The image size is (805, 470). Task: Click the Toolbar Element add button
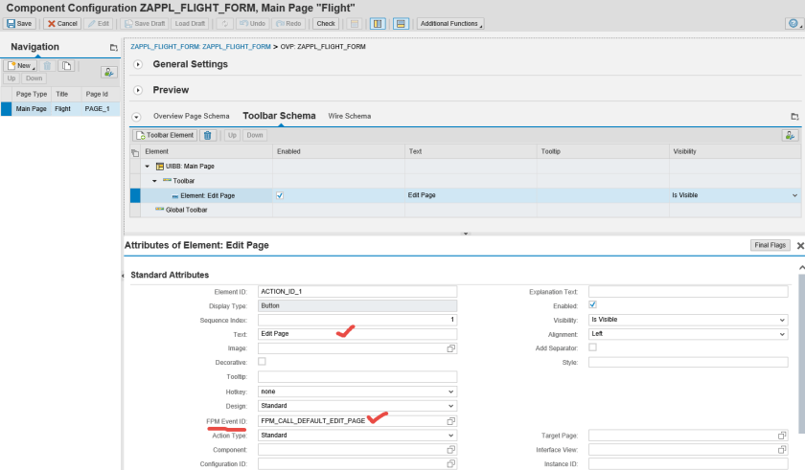pyautogui.click(x=165, y=135)
